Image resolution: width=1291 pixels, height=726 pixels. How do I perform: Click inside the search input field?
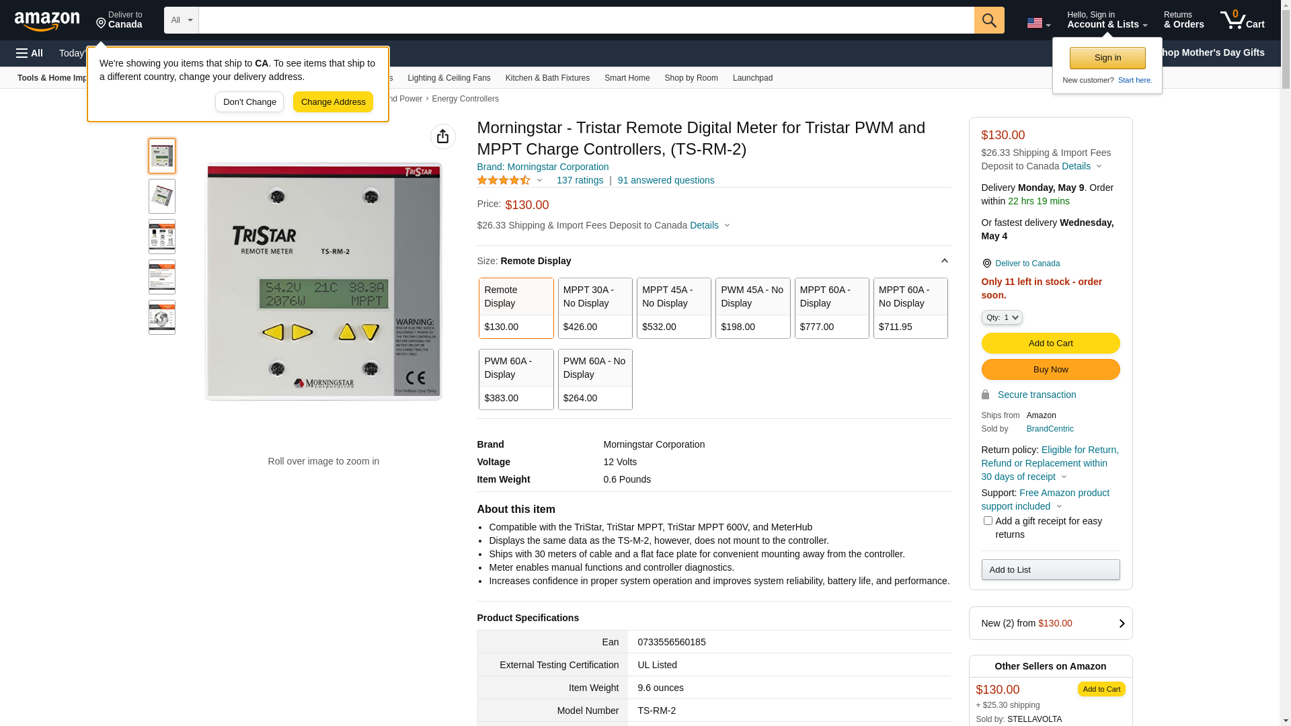[x=585, y=20]
